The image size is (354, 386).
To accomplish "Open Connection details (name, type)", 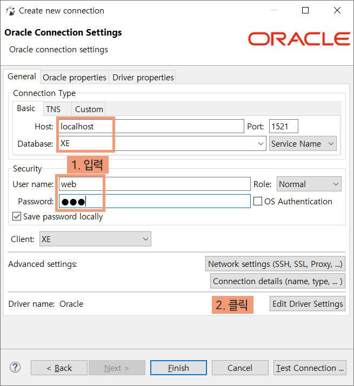I will (278, 281).
